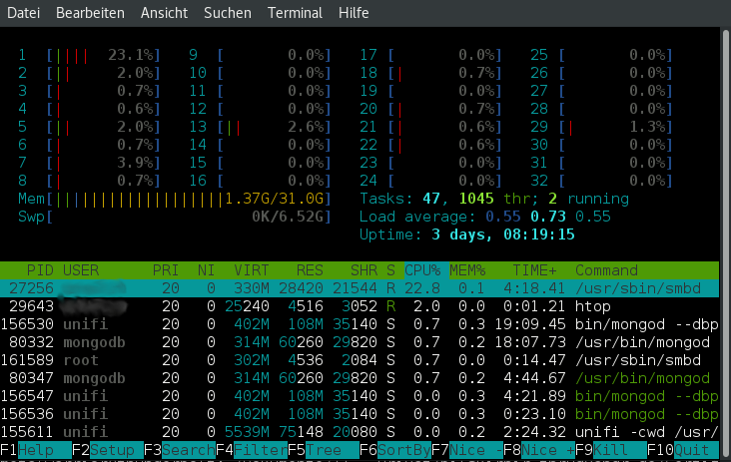Click the CPU 7 meter at 3.9%
Image resolution: width=731 pixels, height=462 pixels.
point(90,163)
